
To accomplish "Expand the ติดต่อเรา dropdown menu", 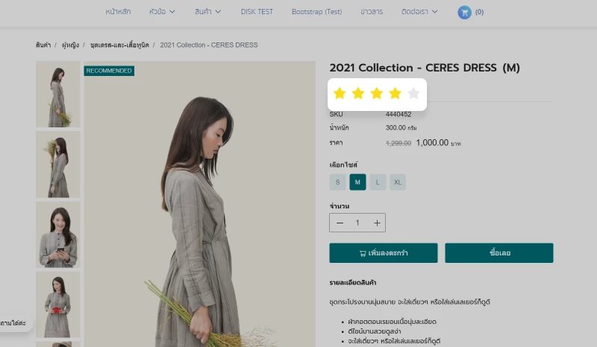I will [420, 12].
